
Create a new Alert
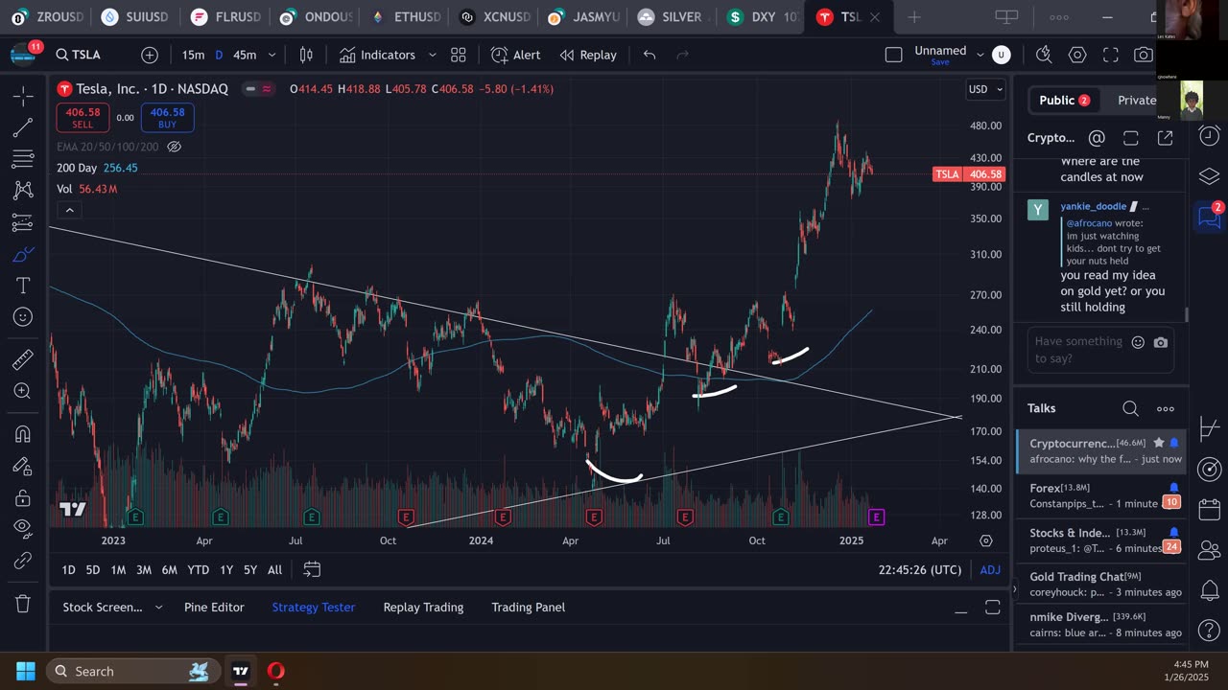[516, 55]
